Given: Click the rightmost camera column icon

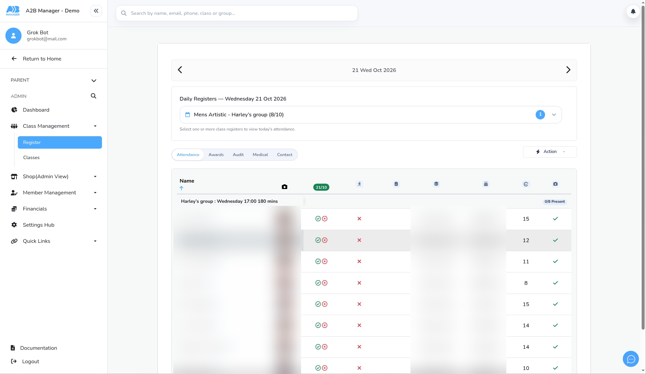Looking at the screenshot, I should click(x=555, y=184).
